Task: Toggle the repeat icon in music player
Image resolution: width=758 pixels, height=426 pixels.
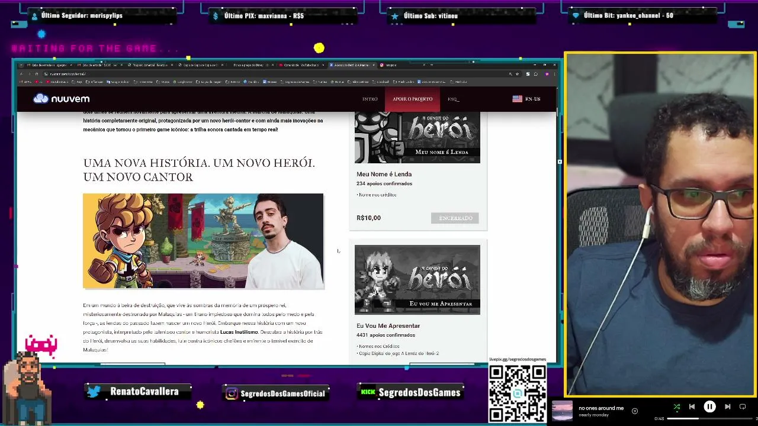Action: click(x=743, y=406)
